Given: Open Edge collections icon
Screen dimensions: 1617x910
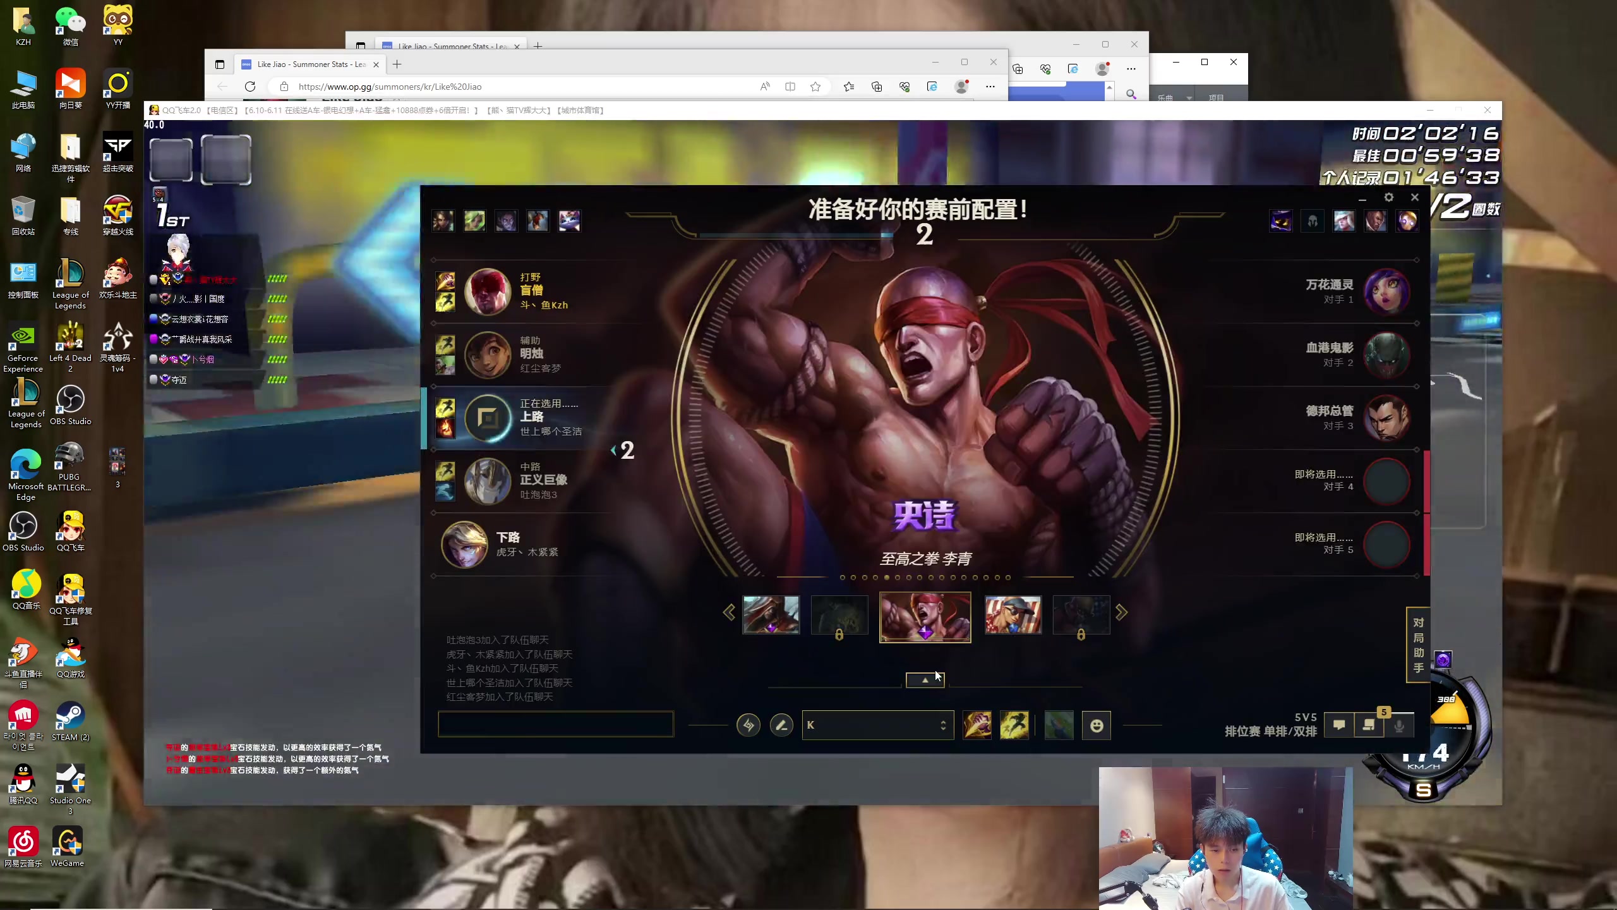Looking at the screenshot, I should click(x=877, y=87).
